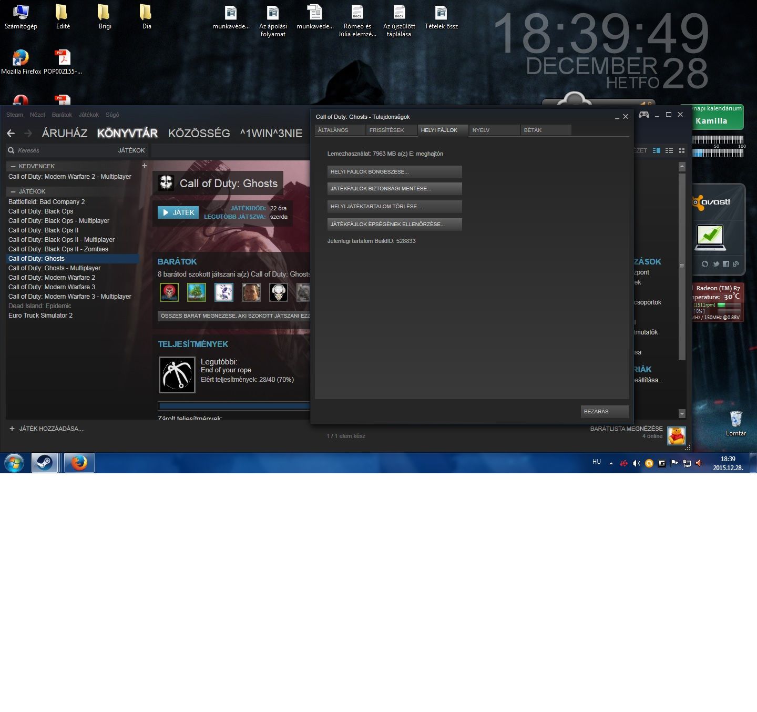Open the Tételek össz document icon
Viewport: 757px width, 712px height.
coord(441,17)
